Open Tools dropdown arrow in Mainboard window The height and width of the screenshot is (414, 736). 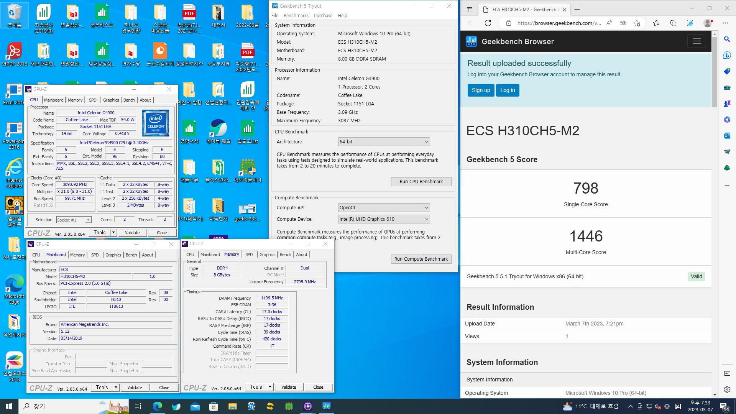tap(116, 388)
